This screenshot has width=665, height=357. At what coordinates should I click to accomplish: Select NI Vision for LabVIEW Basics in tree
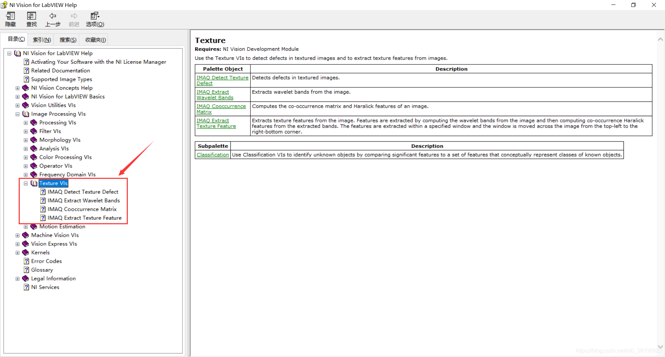tap(68, 97)
